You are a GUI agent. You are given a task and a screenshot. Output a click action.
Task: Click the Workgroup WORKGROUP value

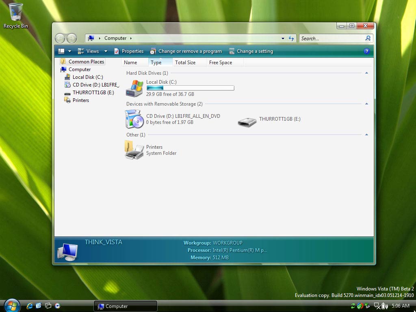227,243
